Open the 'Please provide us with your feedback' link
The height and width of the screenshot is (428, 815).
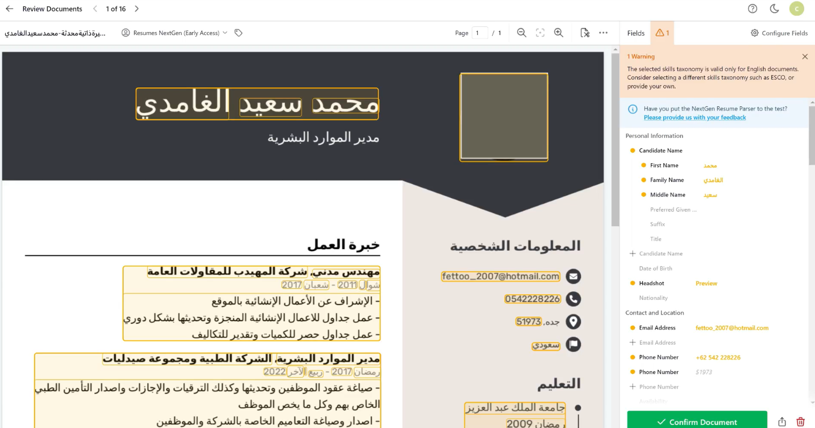tap(694, 117)
